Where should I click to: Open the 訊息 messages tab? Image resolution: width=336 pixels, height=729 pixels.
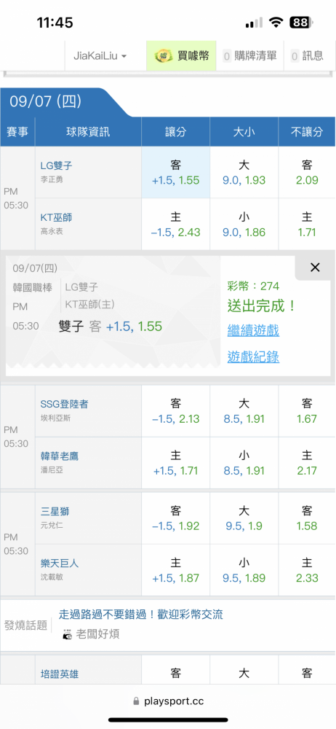(308, 56)
